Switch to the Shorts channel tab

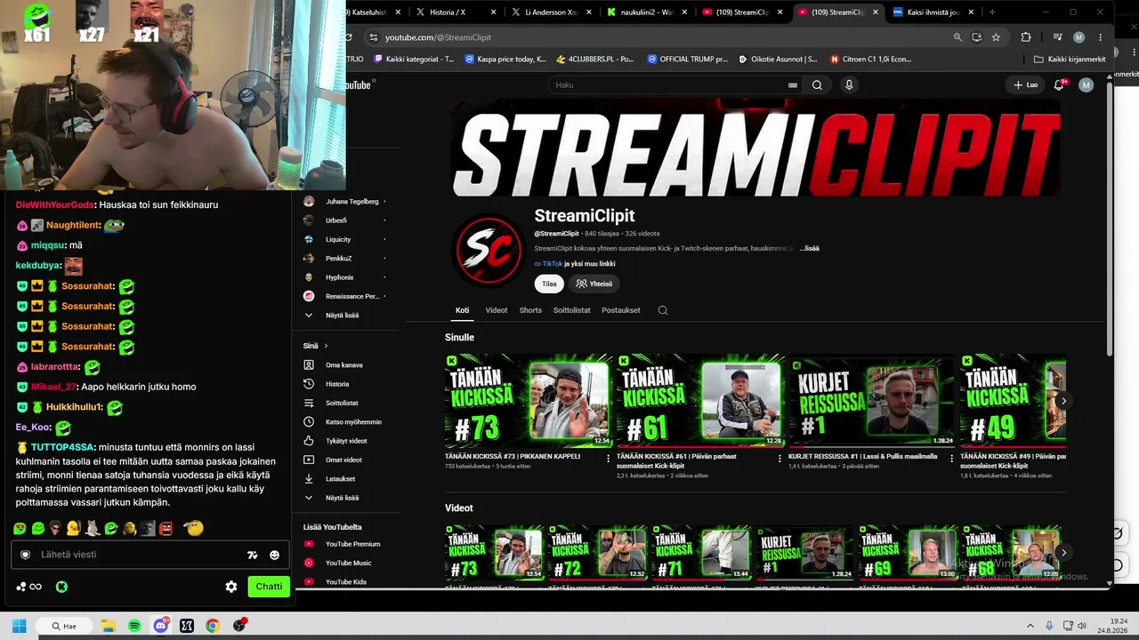point(530,310)
